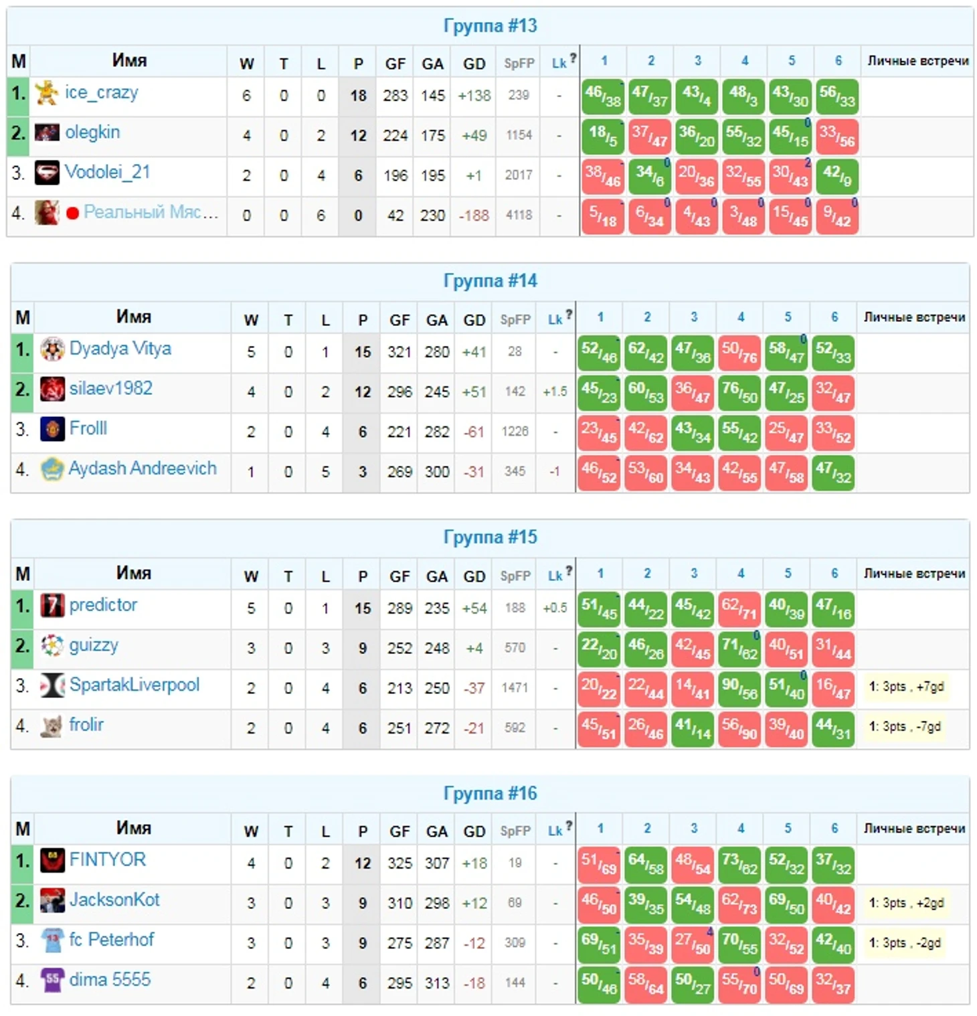Viewport: 977px width, 1016px height.
Task: Click the Группа #13 header
Action: point(490,26)
